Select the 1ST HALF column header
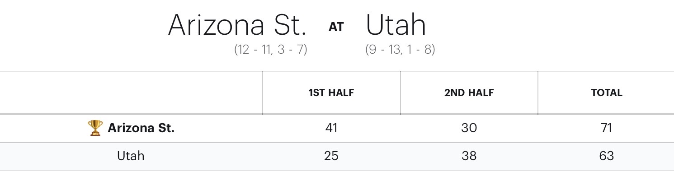The width and height of the screenshot is (674, 184). click(x=331, y=93)
